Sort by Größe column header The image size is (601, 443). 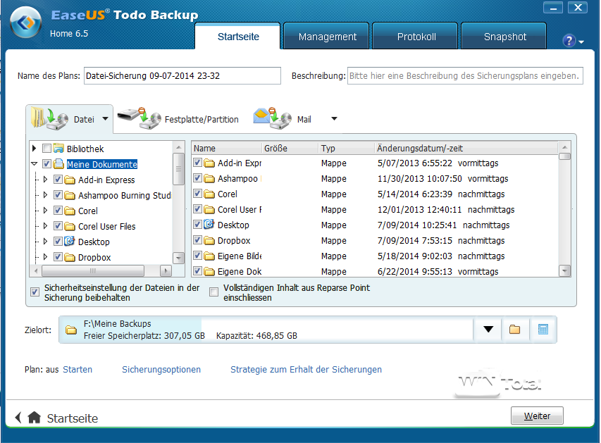(290, 149)
